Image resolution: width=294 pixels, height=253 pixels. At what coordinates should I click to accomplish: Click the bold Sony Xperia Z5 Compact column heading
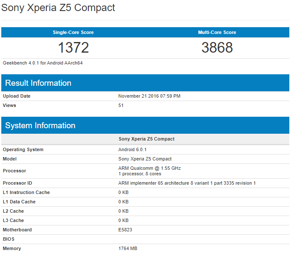147,139
